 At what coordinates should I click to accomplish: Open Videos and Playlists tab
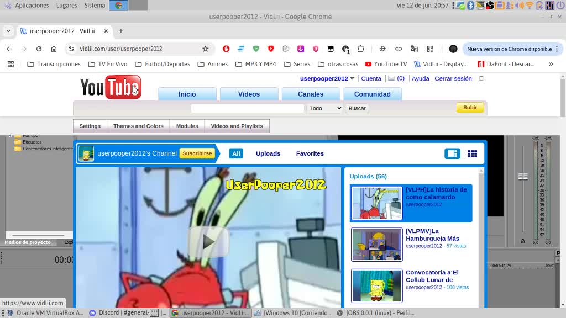coord(237,126)
